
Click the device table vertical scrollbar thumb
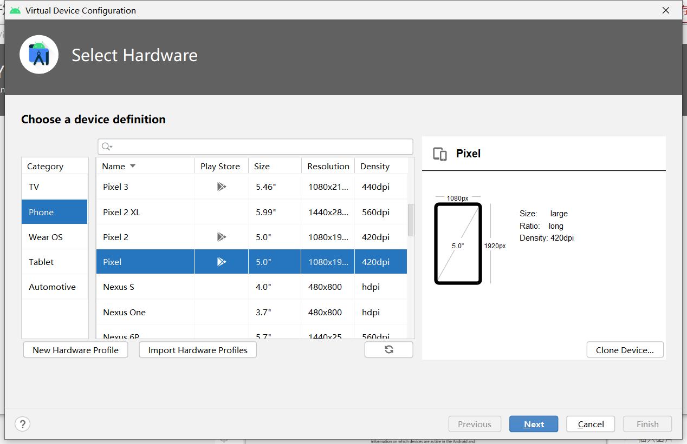coord(411,220)
